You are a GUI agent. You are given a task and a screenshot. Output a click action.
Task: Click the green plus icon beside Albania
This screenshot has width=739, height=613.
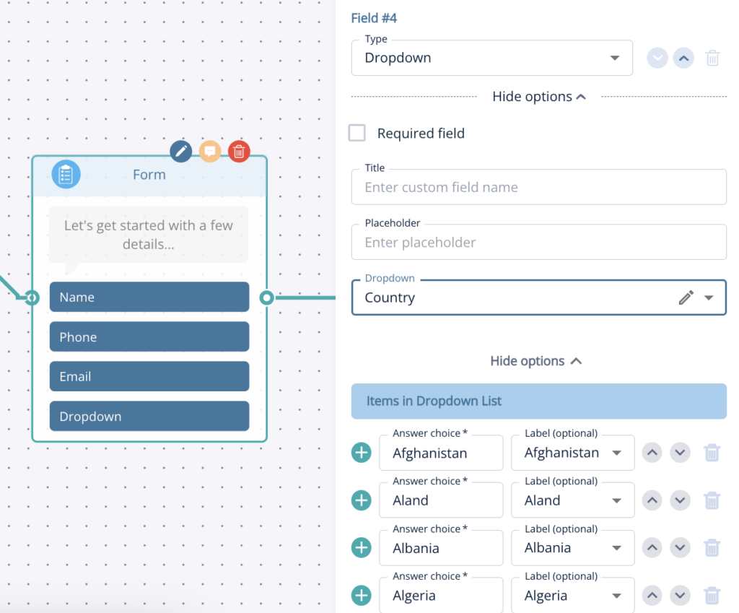click(x=361, y=547)
